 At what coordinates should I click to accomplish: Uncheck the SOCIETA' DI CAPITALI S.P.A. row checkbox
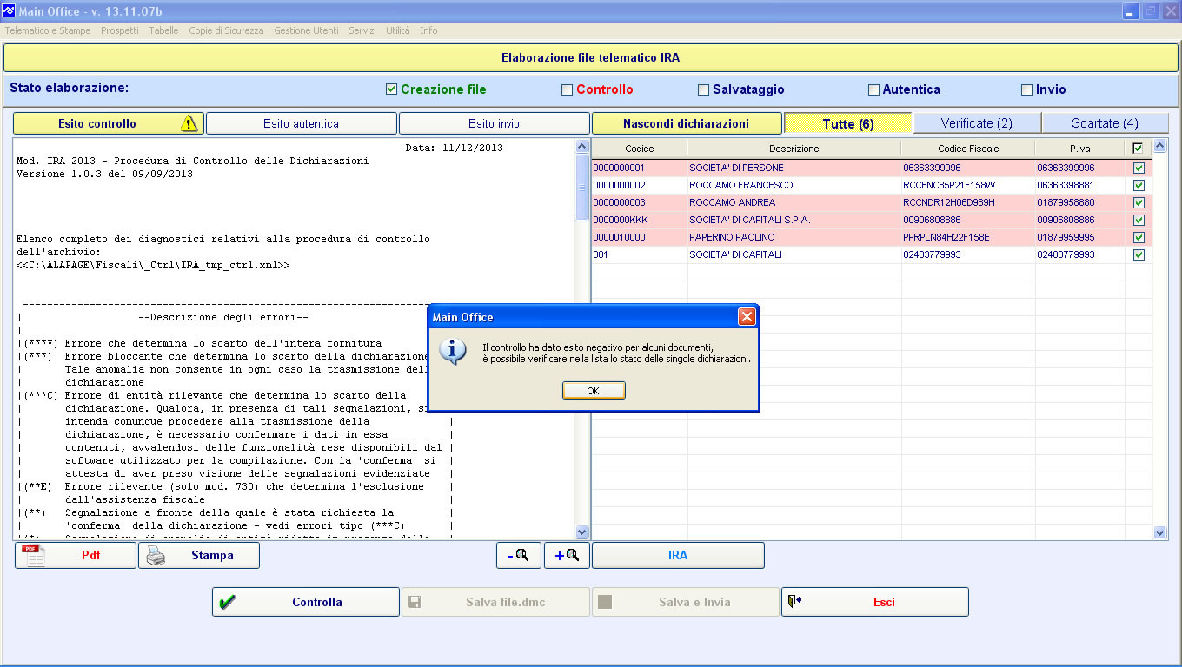click(x=1139, y=220)
